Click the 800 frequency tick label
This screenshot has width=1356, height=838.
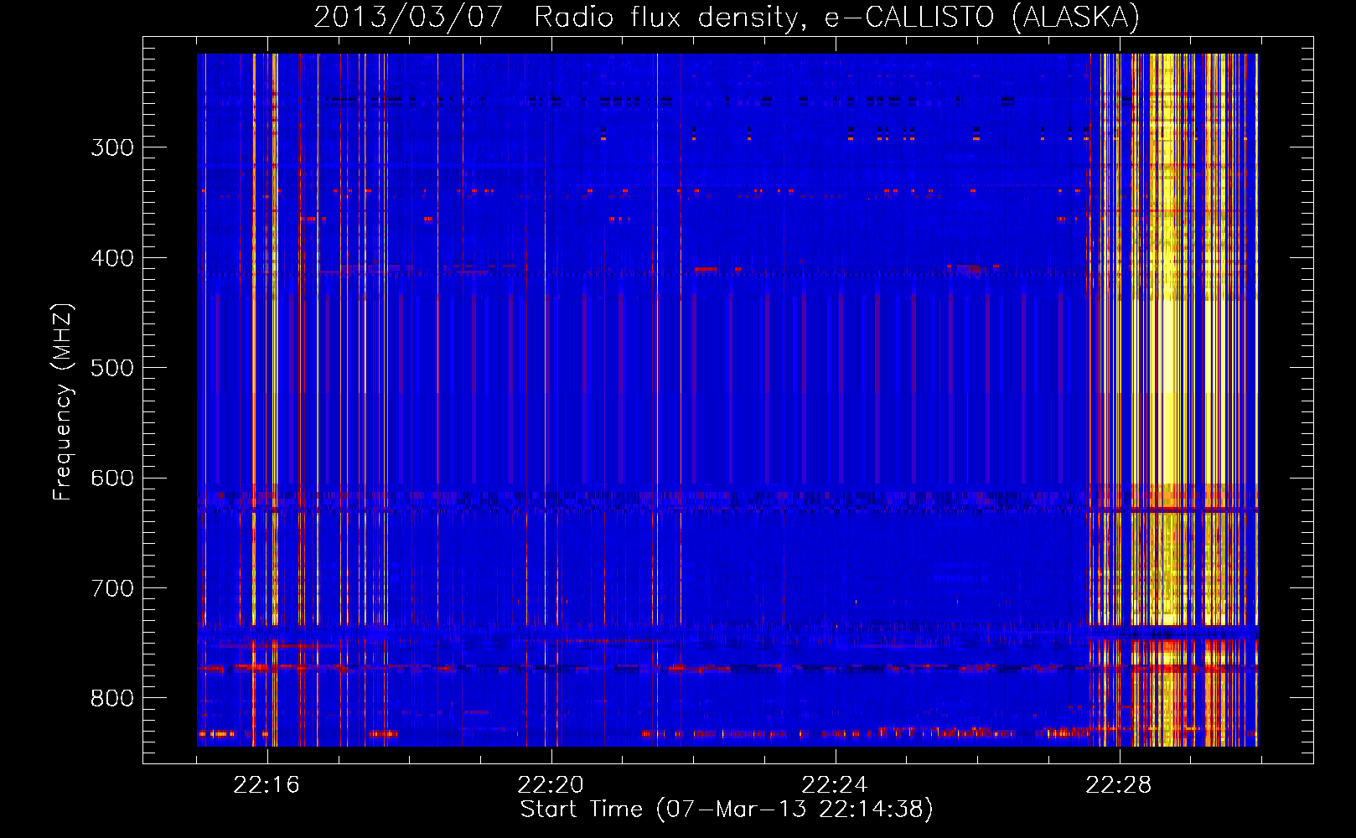tap(112, 699)
